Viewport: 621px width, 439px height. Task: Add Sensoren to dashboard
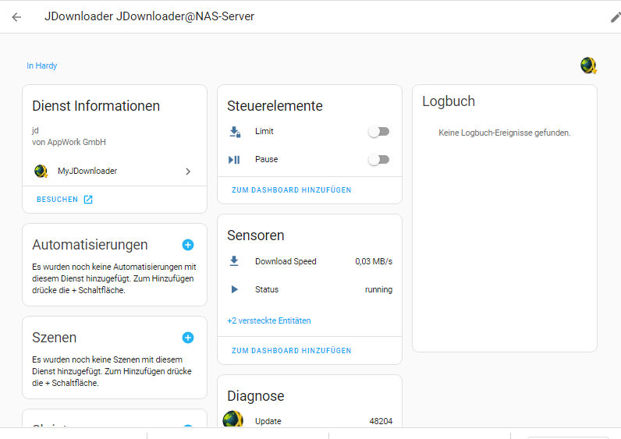tap(292, 351)
